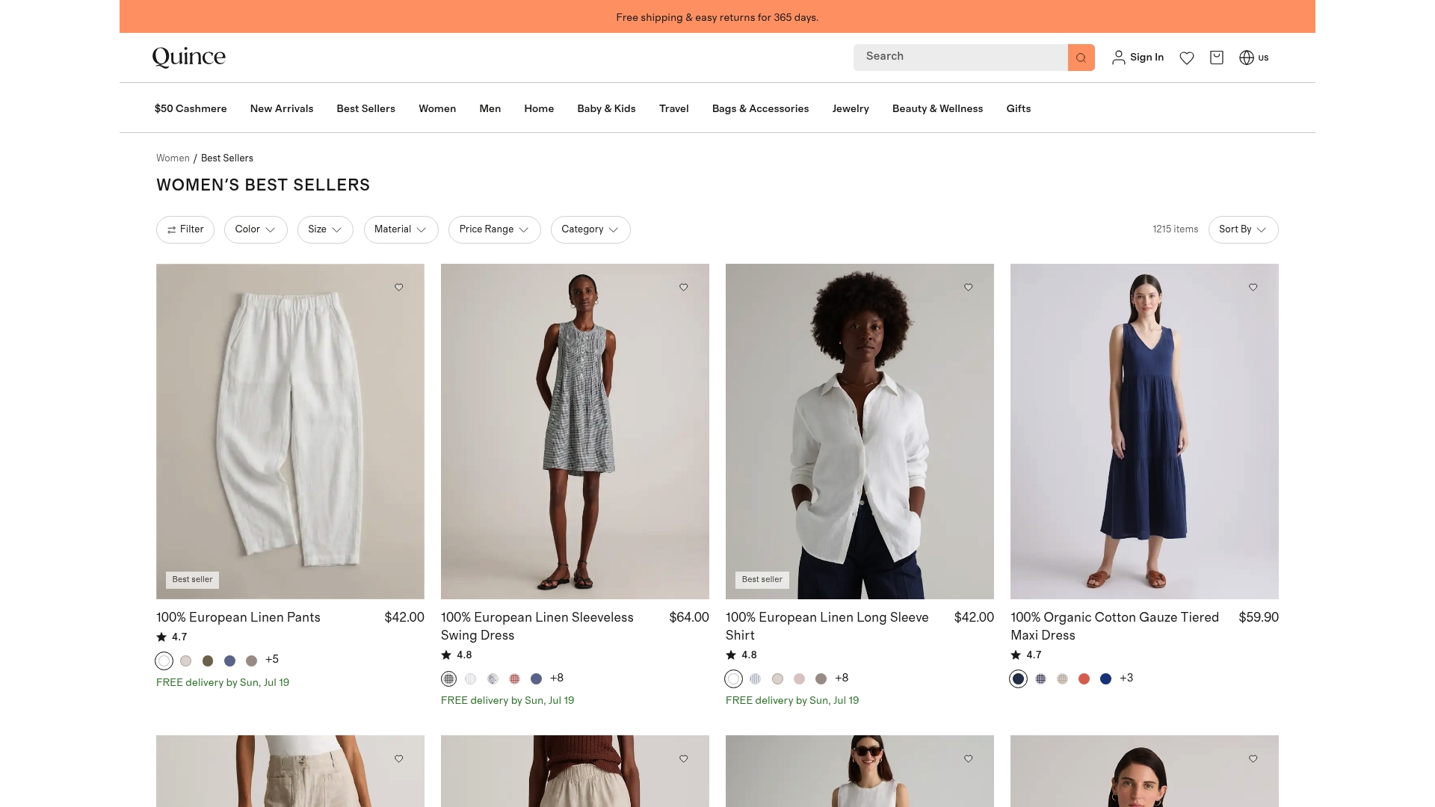The image size is (1435, 807).
Task: Click the globe region selector icon
Action: point(1247,58)
